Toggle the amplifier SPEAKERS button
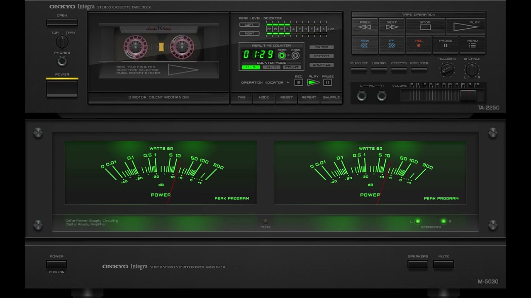The height and width of the screenshot is (298, 531). (418, 264)
